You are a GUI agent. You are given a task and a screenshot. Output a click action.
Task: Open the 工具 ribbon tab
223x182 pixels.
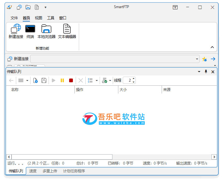click(51, 18)
